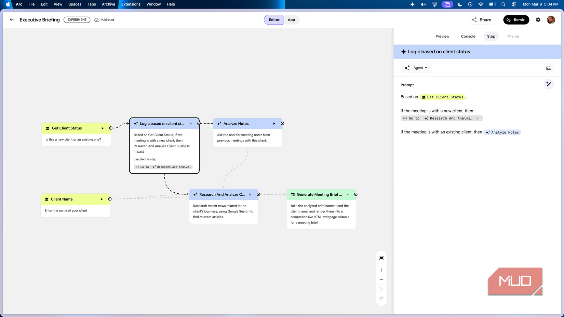Redo the canvas change
Viewport: 564px width, 317px height.
[x=381, y=298]
